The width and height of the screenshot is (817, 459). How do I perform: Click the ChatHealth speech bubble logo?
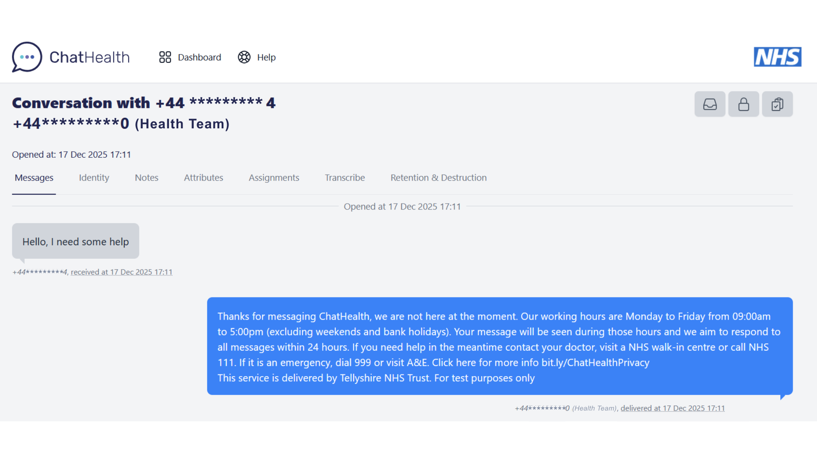click(27, 57)
